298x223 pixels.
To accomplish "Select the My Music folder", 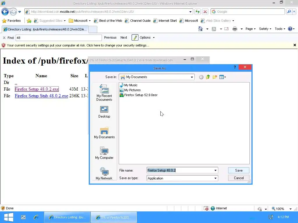I will (x=129, y=85).
